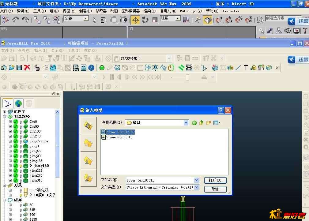
Task: Click the circular clock-arrow icon in PowerMILL toolbar
Action: click(171, 68)
